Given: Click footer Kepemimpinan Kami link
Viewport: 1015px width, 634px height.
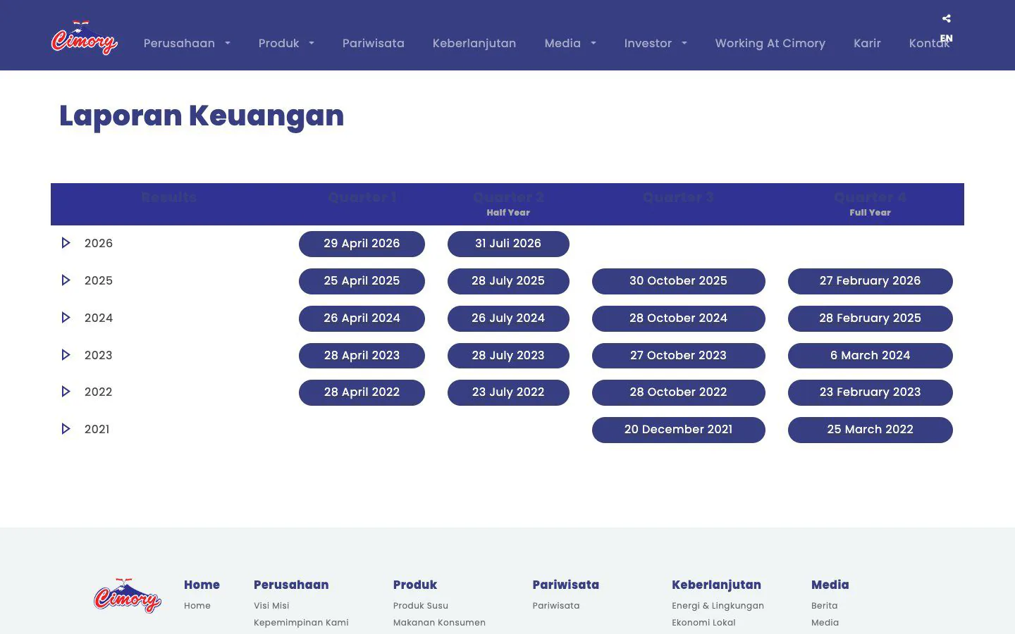Looking at the screenshot, I should tap(301, 623).
